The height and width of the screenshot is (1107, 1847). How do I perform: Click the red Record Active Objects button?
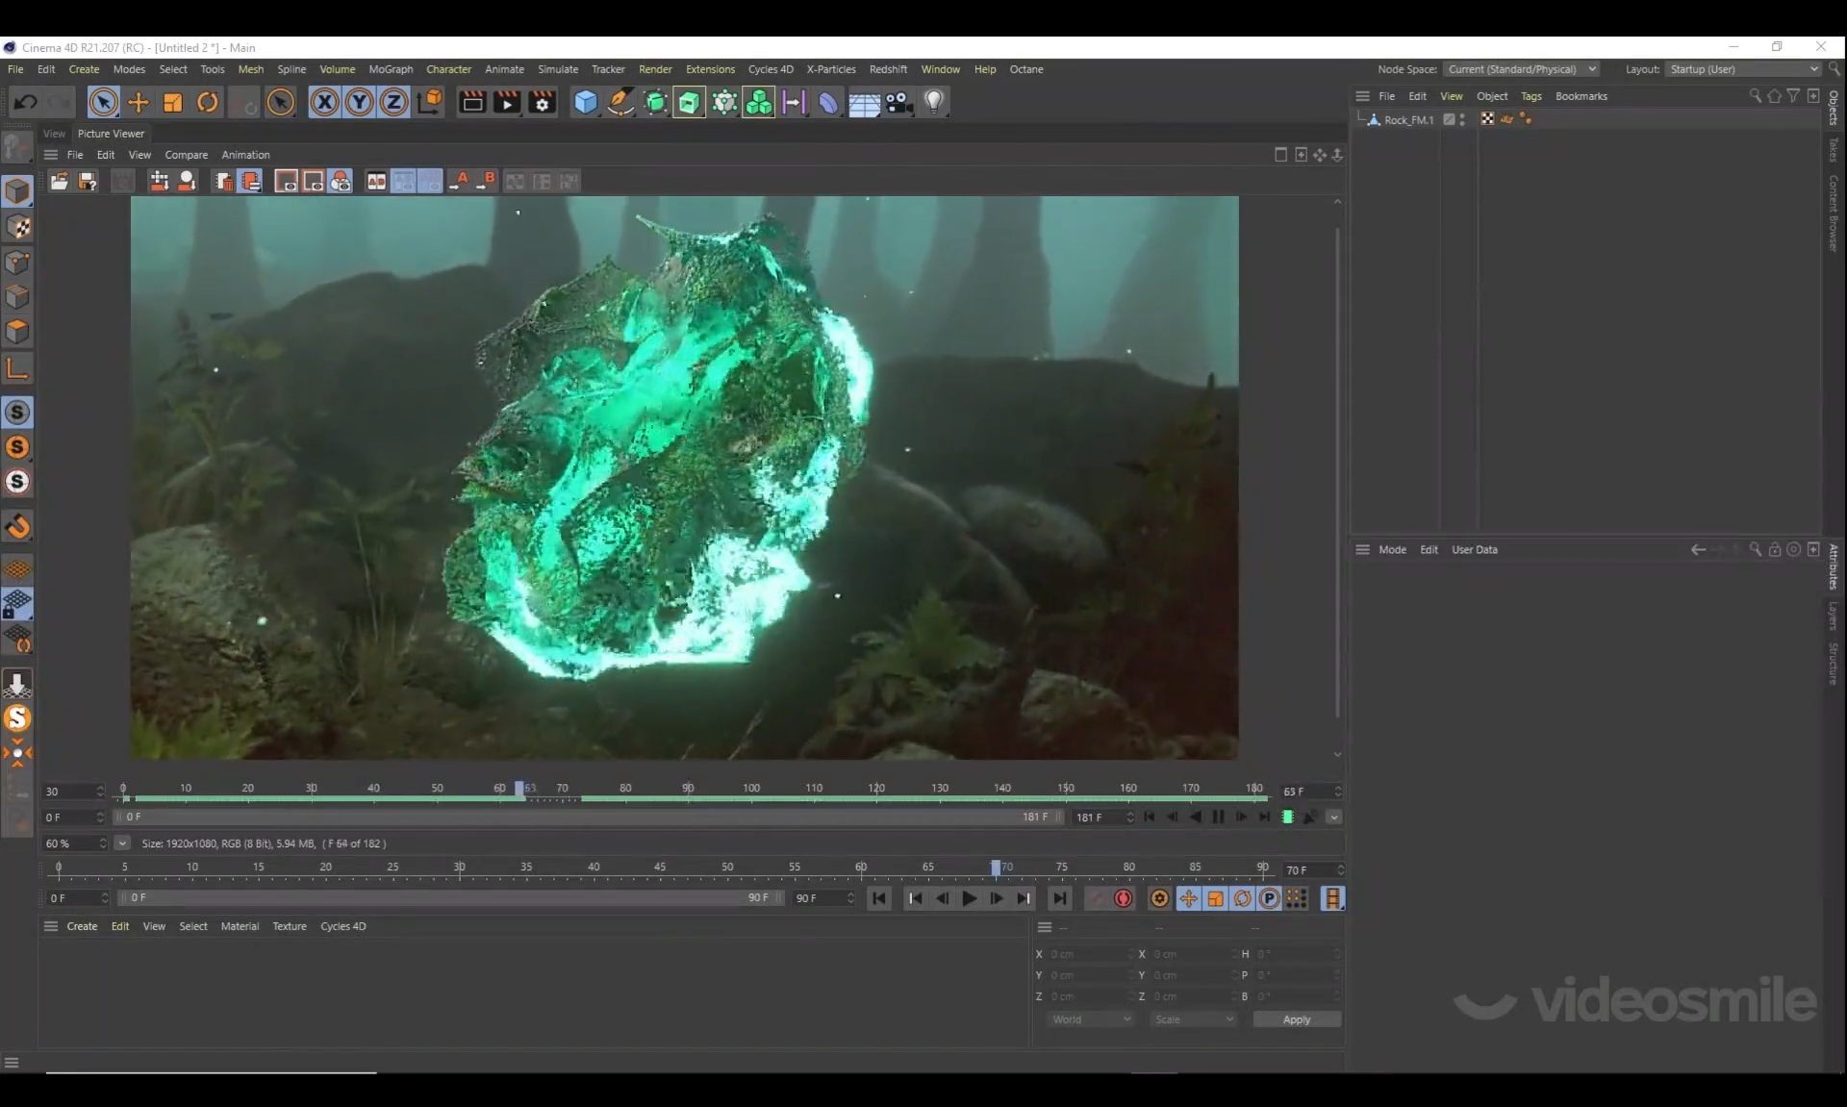click(1123, 898)
